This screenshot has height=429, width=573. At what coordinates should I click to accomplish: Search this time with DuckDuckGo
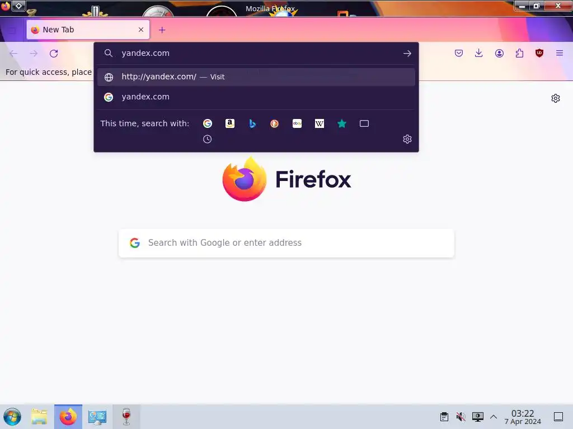(x=274, y=123)
